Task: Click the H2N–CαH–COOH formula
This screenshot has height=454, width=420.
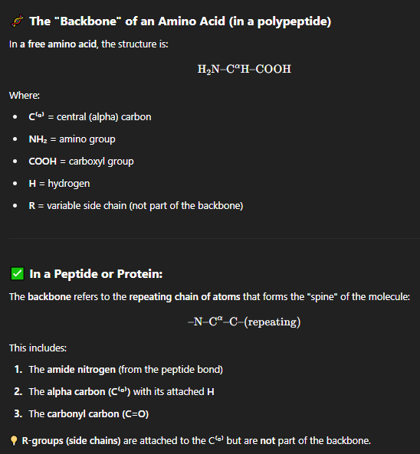Action: coord(244,69)
